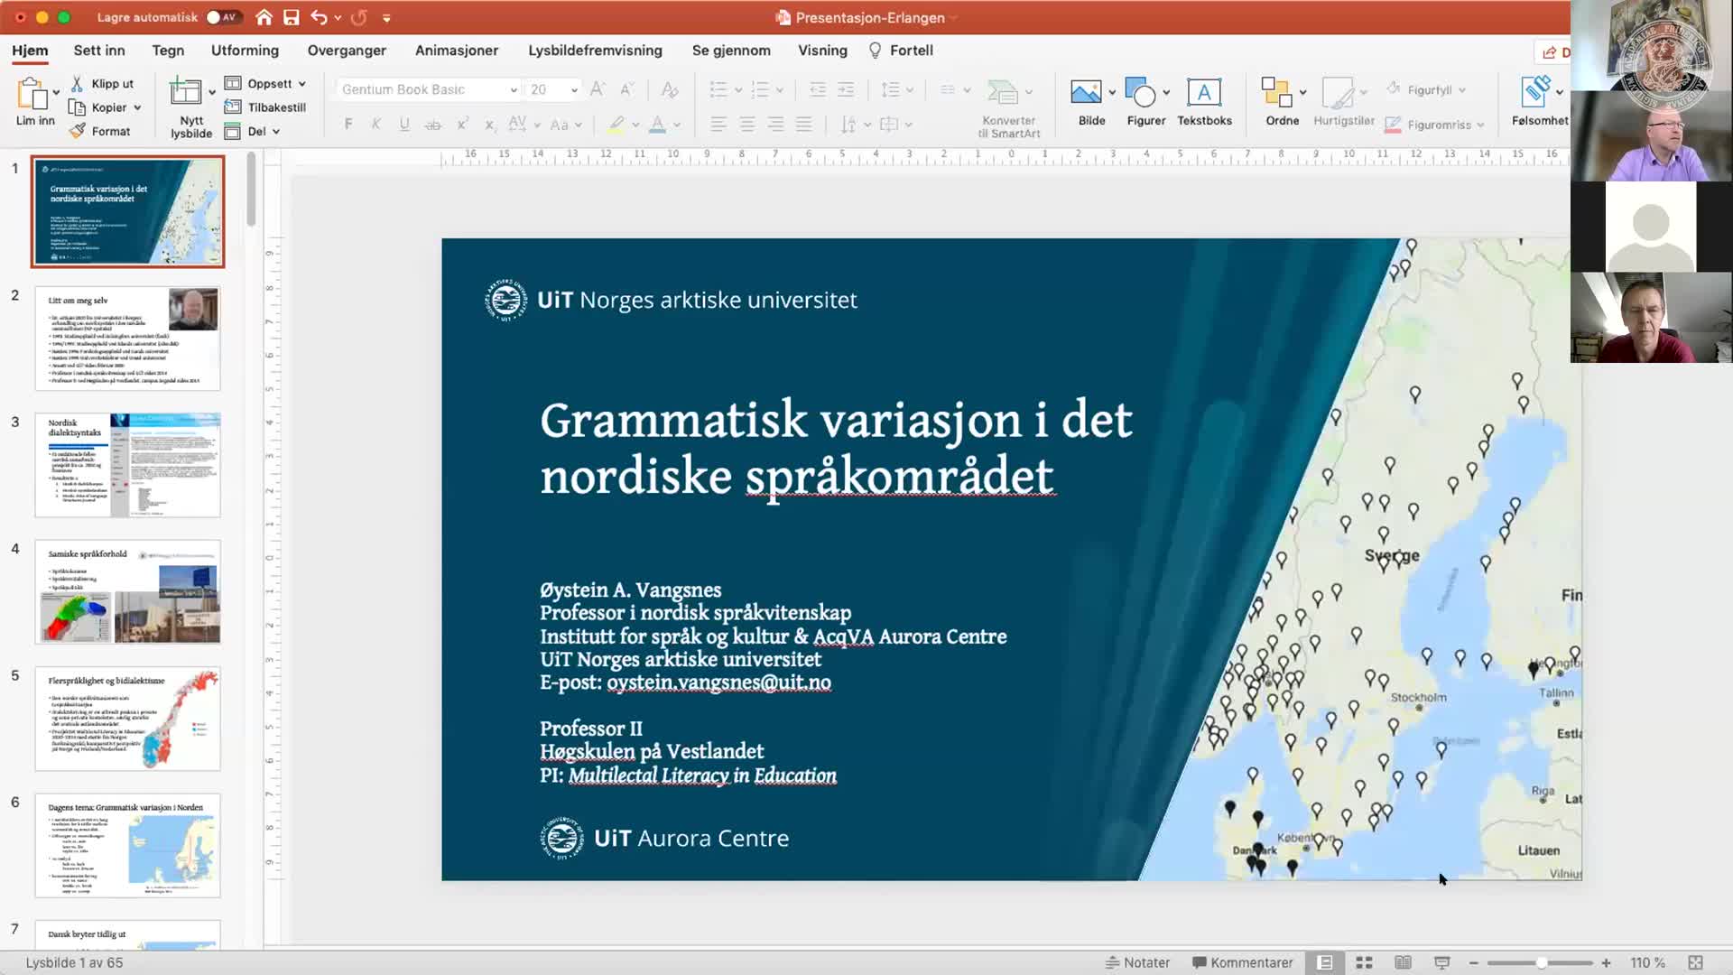This screenshot has width=1733, height=975.
Task: Start slideshow from status bar icon
Action: coord(1441,963)
